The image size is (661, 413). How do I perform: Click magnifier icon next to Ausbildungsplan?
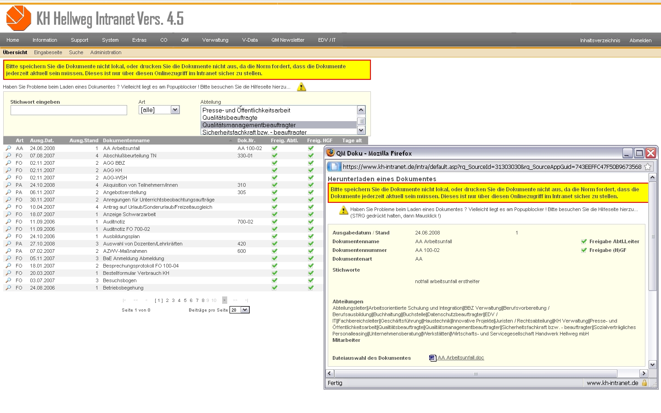pos(8,236)
